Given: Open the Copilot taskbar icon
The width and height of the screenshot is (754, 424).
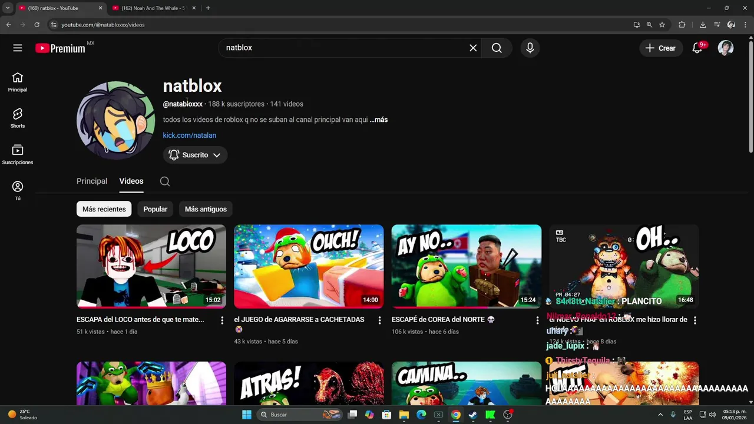Looking at the screenshot, I should [x=369, y=415].
